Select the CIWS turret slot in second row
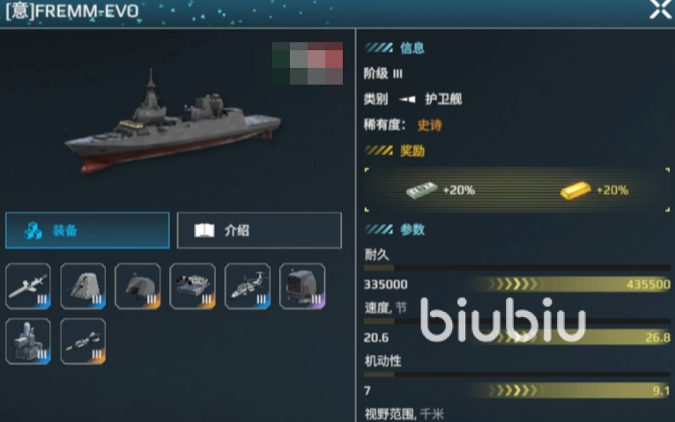 pyautogui.click(x=28, y=341)
